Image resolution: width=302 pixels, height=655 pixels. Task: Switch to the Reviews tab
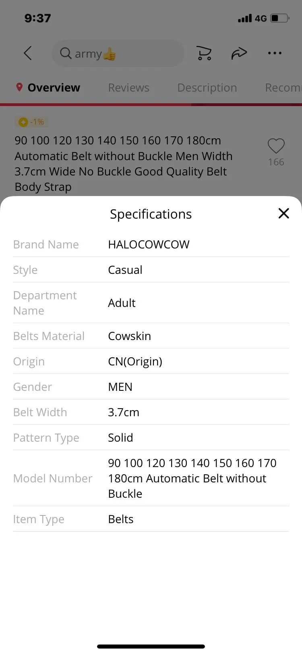tap(128, 88)
